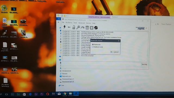The height and width of the screenshot is (98, 174).
Task: Click the Flashtool lightning taskbar button
Action: pyautogui.click(x=76, y=93)
